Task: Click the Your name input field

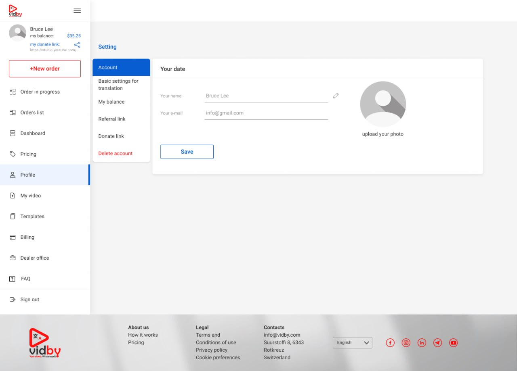Action: coord(266,96)
